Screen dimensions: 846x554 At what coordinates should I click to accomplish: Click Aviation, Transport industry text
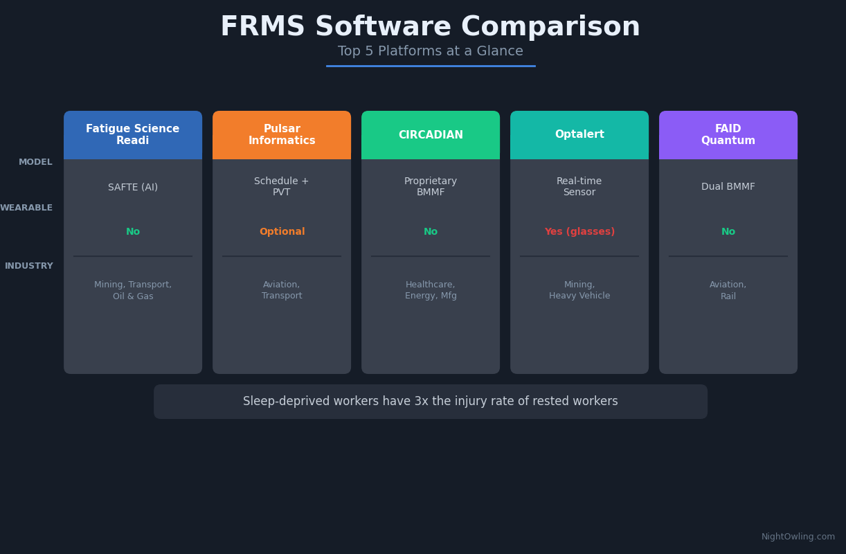(282, 290)
